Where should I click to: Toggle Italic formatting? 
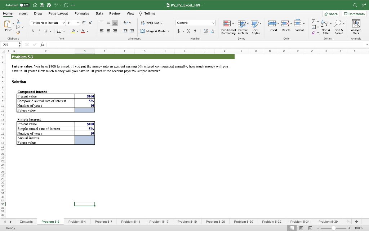click(x=39, y=31)
